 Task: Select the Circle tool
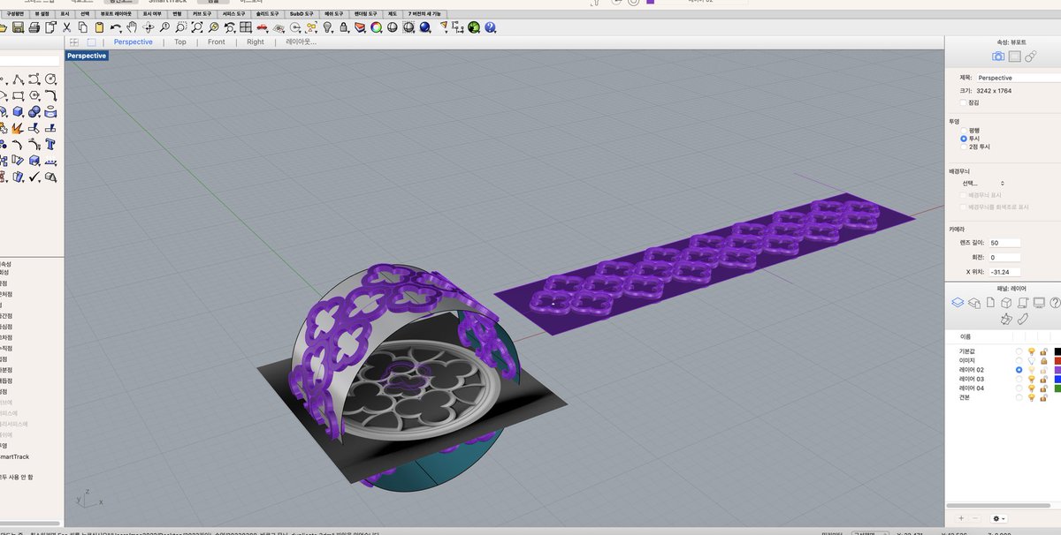coord(50,79)
